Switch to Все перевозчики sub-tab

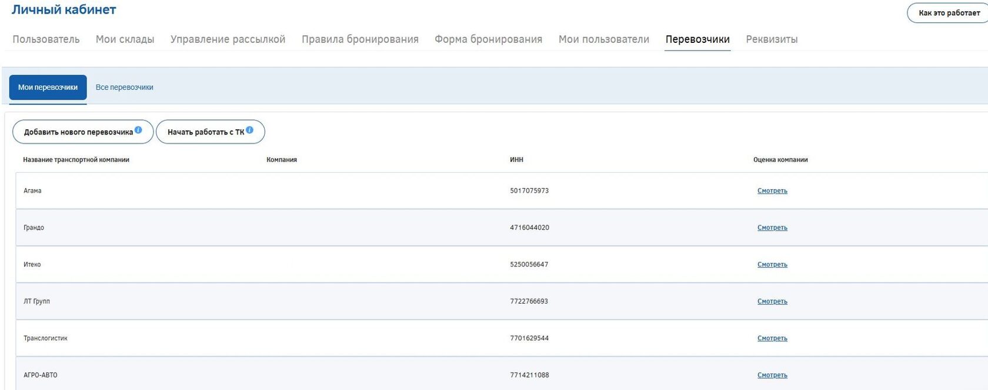[124, 87]
